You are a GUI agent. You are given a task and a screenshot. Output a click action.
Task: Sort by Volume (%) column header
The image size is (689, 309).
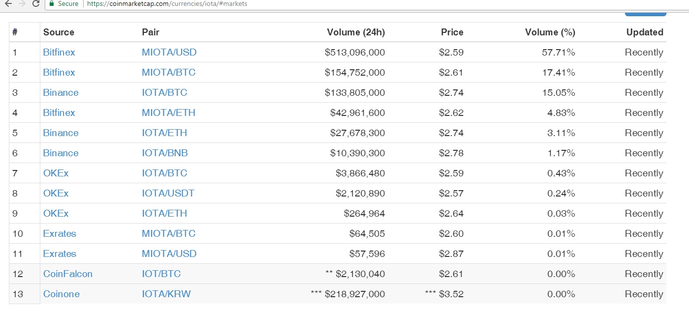point(550,32)
